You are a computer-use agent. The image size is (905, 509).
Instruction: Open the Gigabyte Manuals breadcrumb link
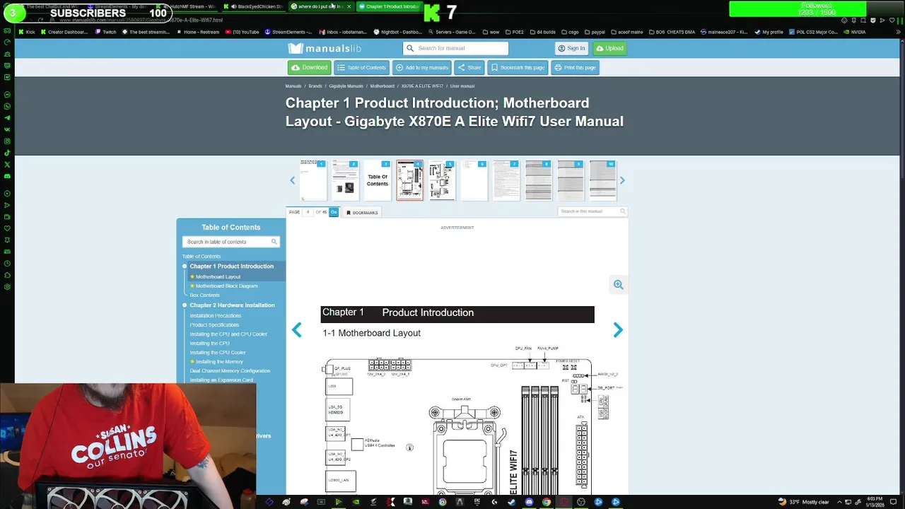[346, 86]
